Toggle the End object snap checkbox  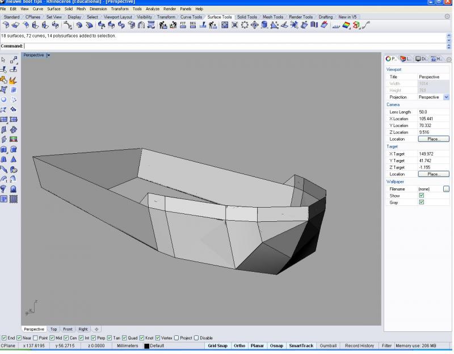tap(4, 338)
